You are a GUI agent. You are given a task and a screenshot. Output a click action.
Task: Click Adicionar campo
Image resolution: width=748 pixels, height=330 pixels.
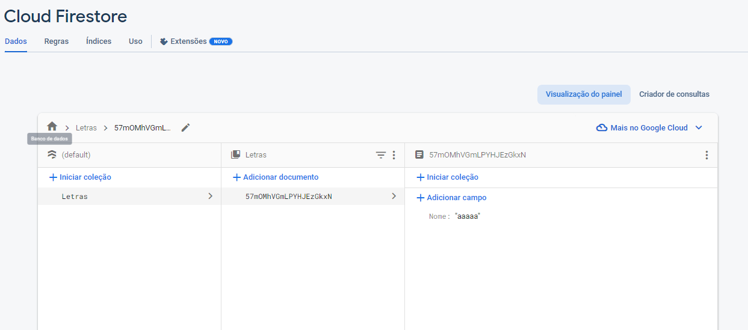coord(451,198)
